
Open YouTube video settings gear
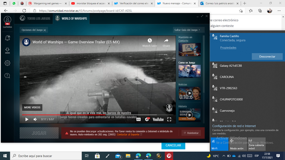[x=147, y=119]
